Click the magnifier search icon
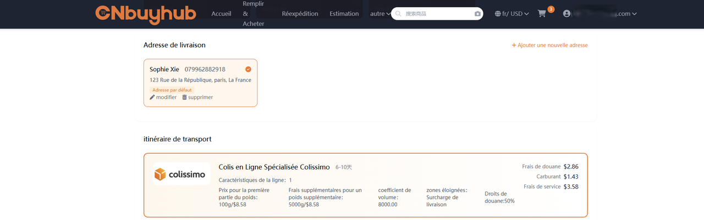The width and height of the screenshot is (704, 220). coord(398,14)
